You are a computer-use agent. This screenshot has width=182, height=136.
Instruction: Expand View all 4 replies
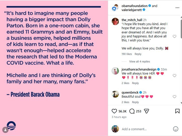(x=140, y=61)
